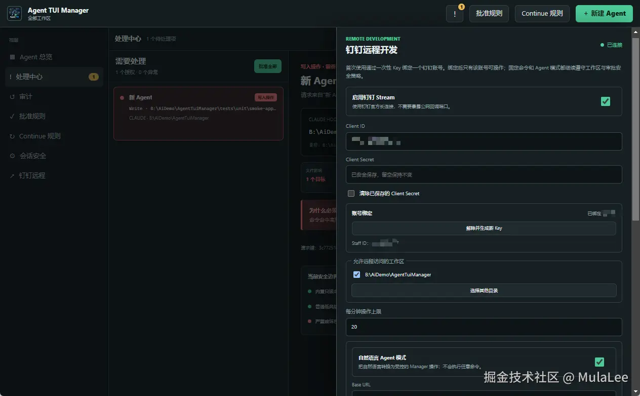Image resolution: width=640 pixels, height=396 pixels.
Task: Open Continue 规则 from the top bar
Action: [542, 14]
